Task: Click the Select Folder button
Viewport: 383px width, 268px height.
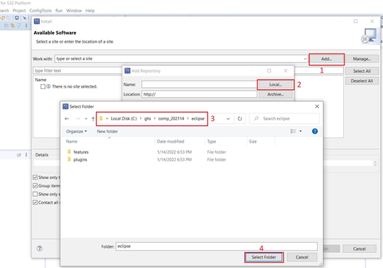Action: coord(264,257)
